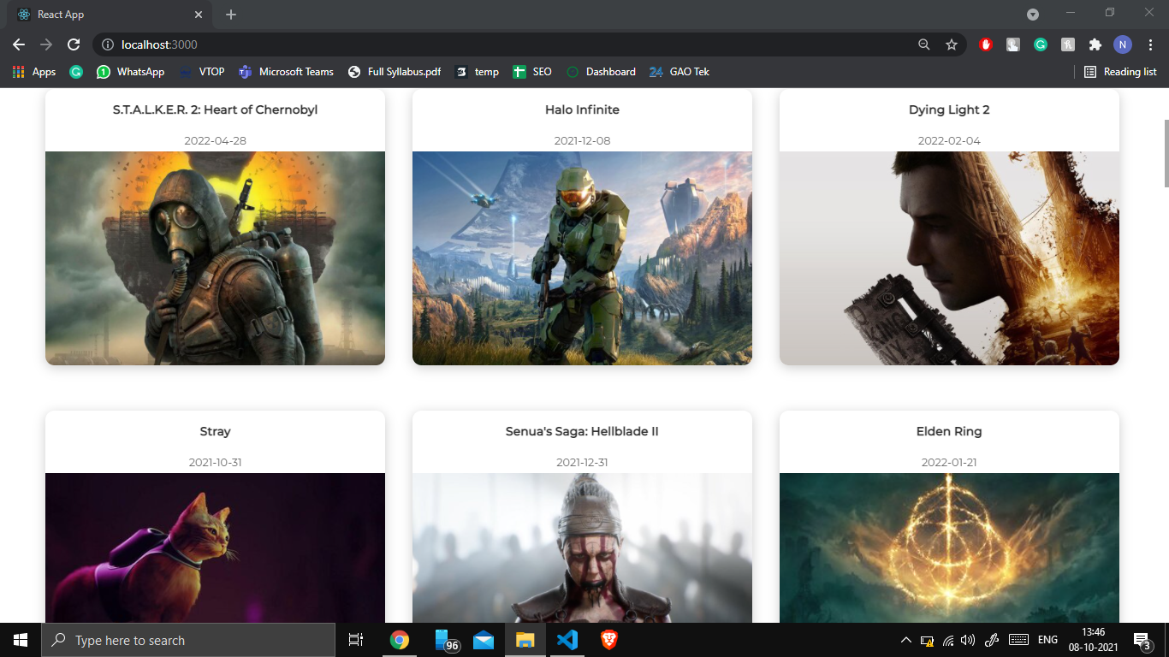Screen dimensions: 1169x657
Task: Open the Wi-Fi network tray icon
Action: point(948,640)
